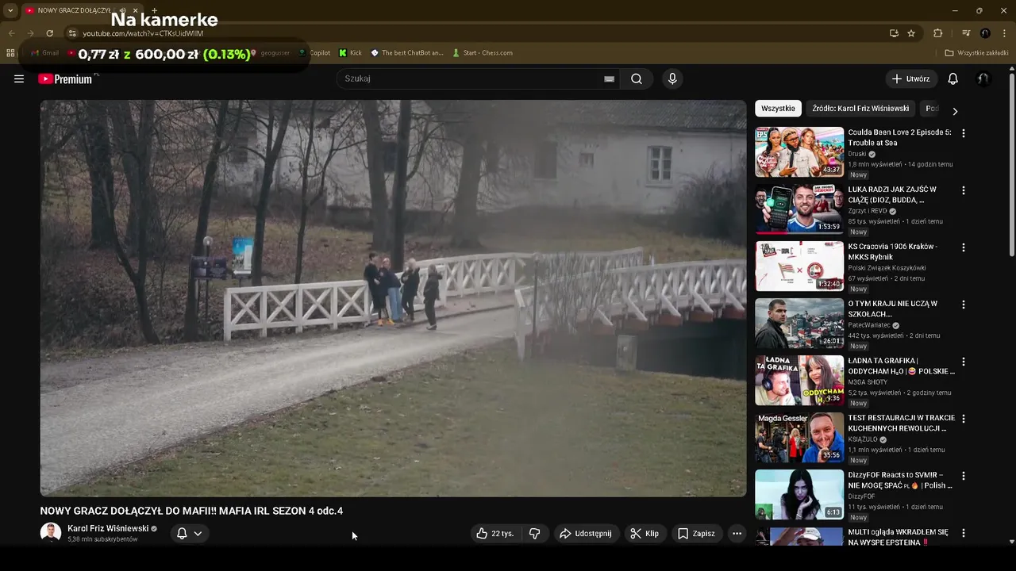Viewport: 1016px width, 571px height.
Task: Open KS Cracovia 1906 Kraków thumbnail
Action: pos(799,266)
